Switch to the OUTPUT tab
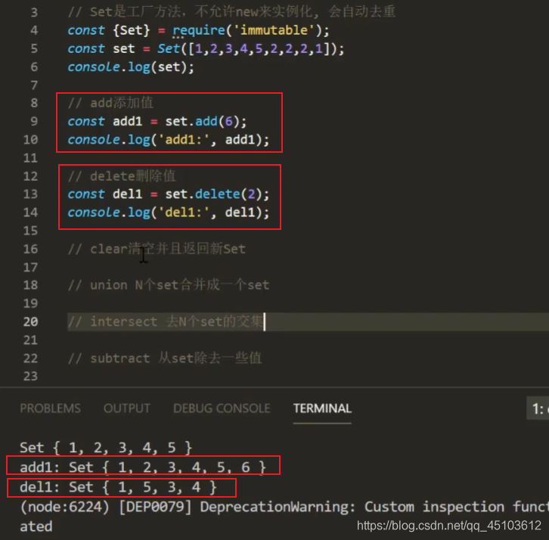 pyautogui.click(x=127, y=408)
